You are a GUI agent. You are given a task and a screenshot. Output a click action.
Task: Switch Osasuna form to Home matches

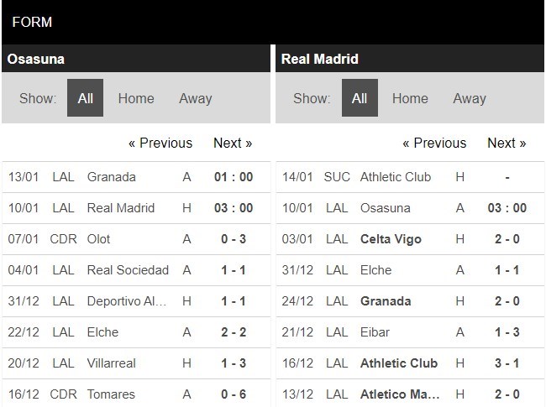pyautogui.click(x=136, y=98)
